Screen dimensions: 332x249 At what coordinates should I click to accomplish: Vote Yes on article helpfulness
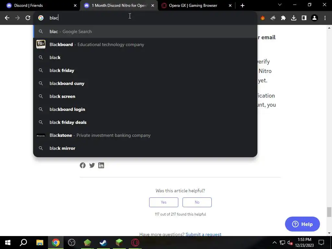coord(164,202)
